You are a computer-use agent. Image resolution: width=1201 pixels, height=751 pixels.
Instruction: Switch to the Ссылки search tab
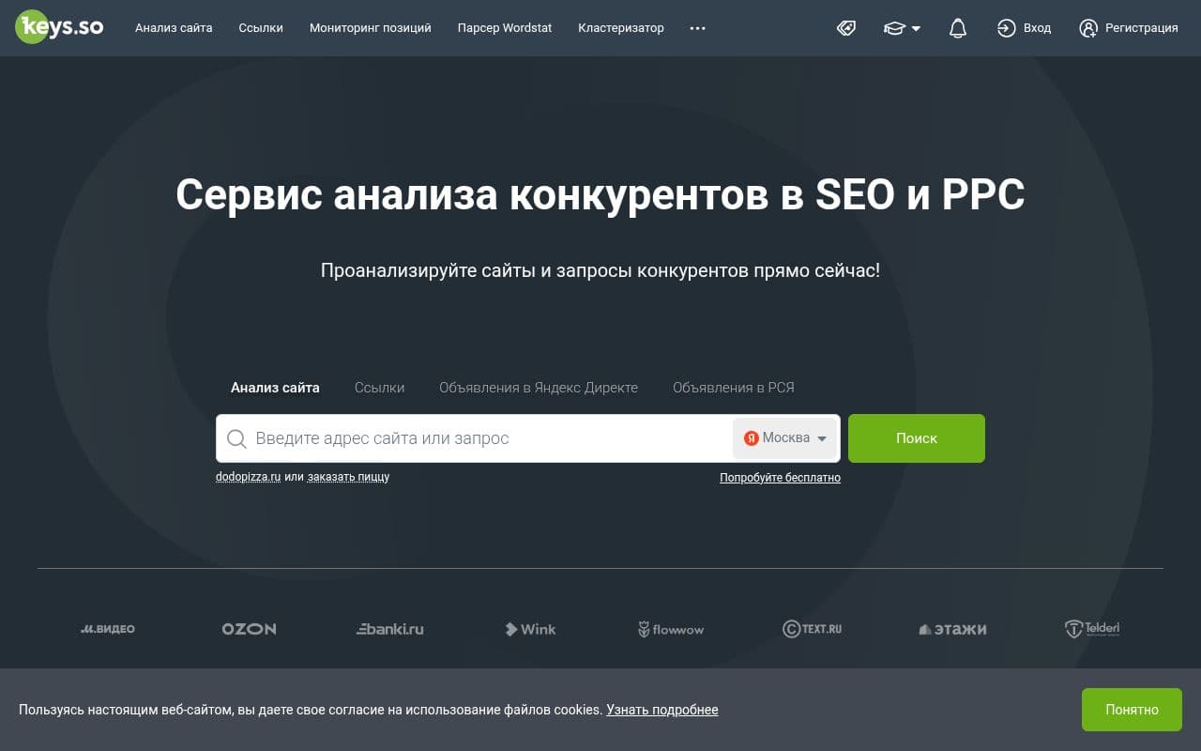click(x=379, y=388)
